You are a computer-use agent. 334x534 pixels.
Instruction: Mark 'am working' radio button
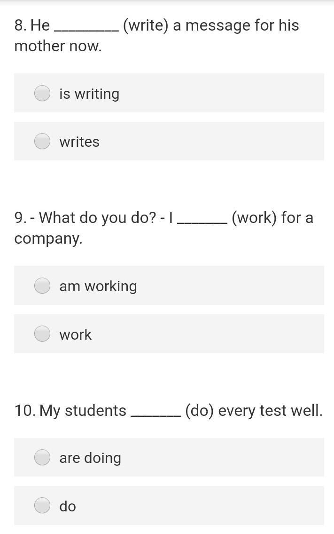43,286
